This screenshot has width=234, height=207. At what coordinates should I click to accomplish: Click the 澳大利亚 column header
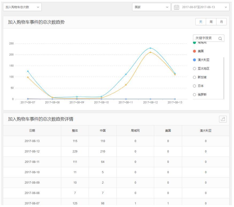pyautogui.click(x=206, y=131)
